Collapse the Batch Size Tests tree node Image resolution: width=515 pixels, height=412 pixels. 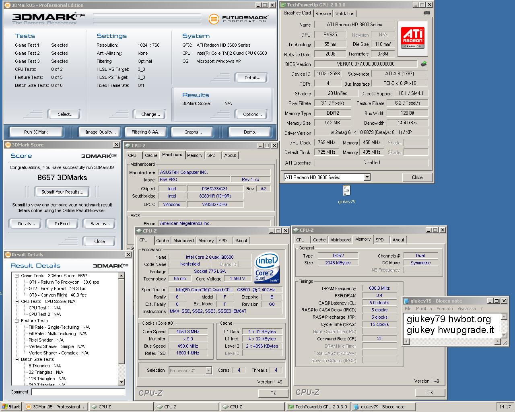pos(17,359)
